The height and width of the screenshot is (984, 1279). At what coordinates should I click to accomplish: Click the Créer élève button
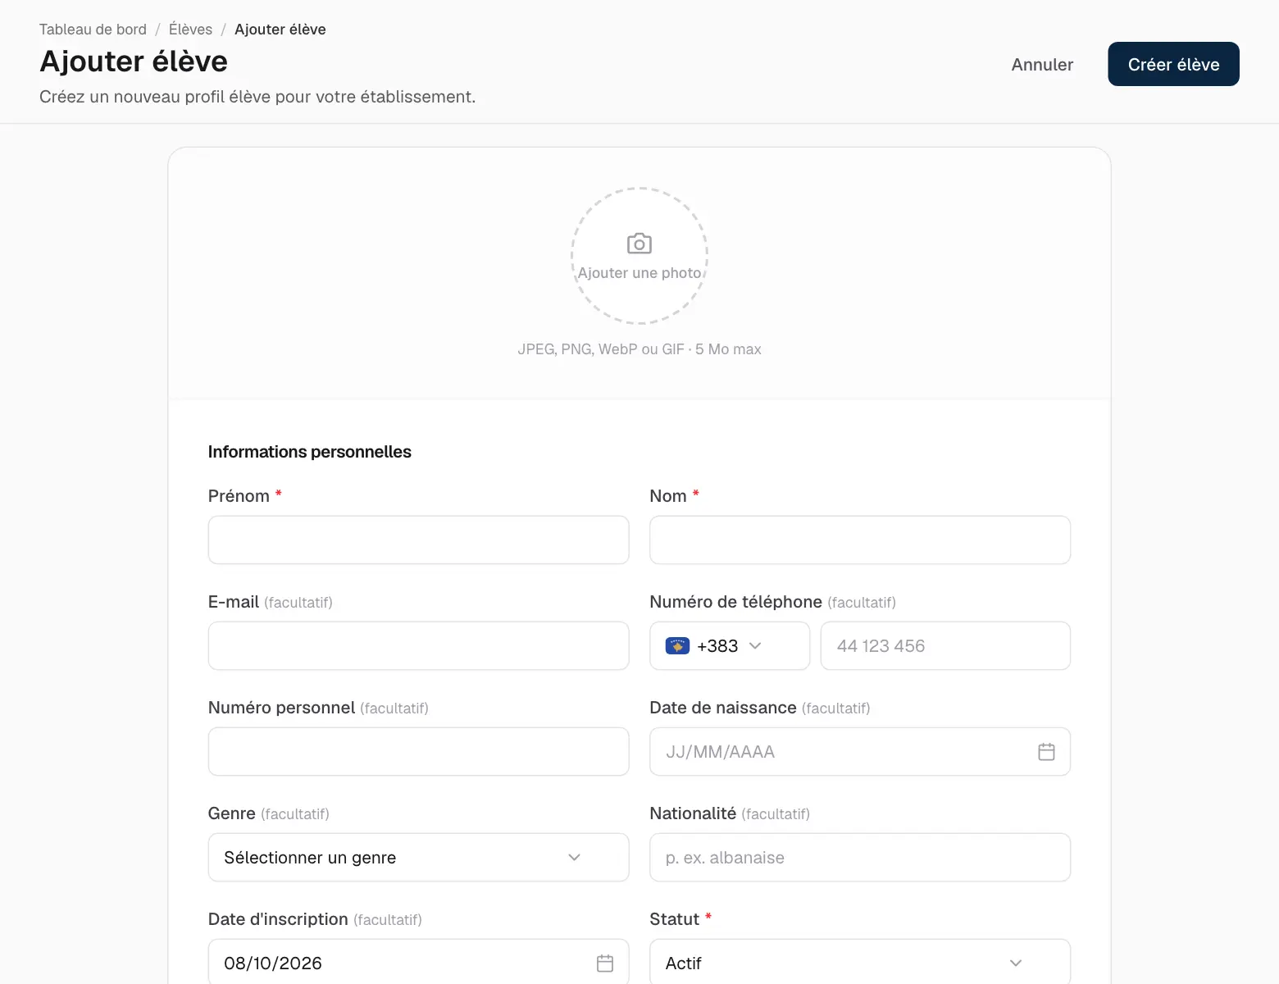(x=1173, y=64)
